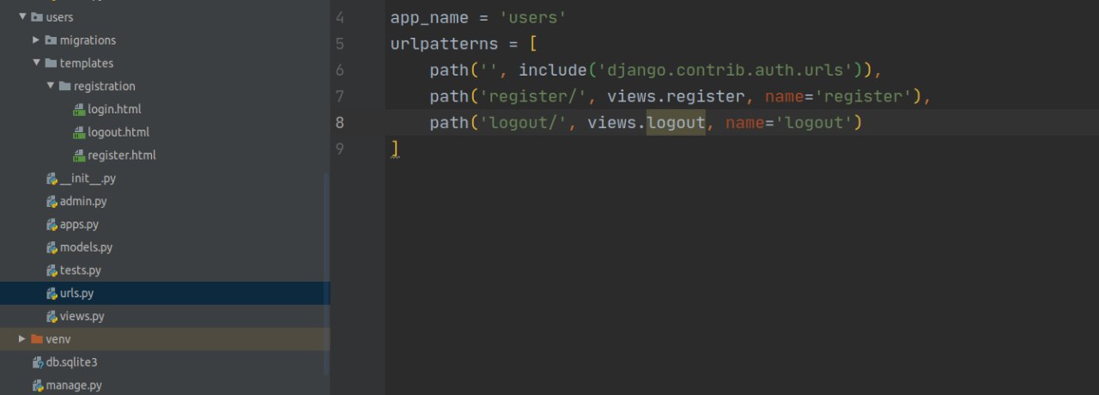Place cursor on urlpatterns variable

click(x=444, y=44)
